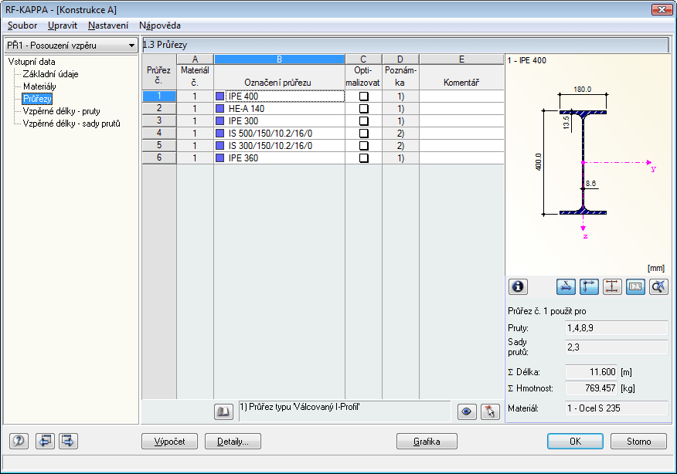Click the Sady prutů field 2,3
The image size is (677, 474).
click(616, 347)
